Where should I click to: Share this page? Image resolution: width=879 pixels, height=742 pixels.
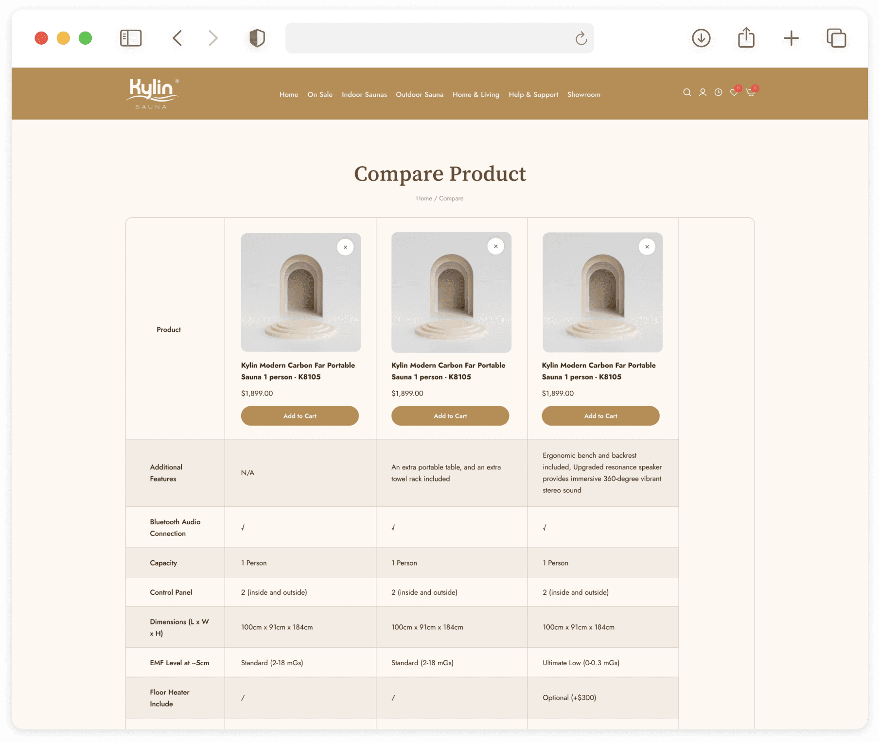[x=746, y=37]
